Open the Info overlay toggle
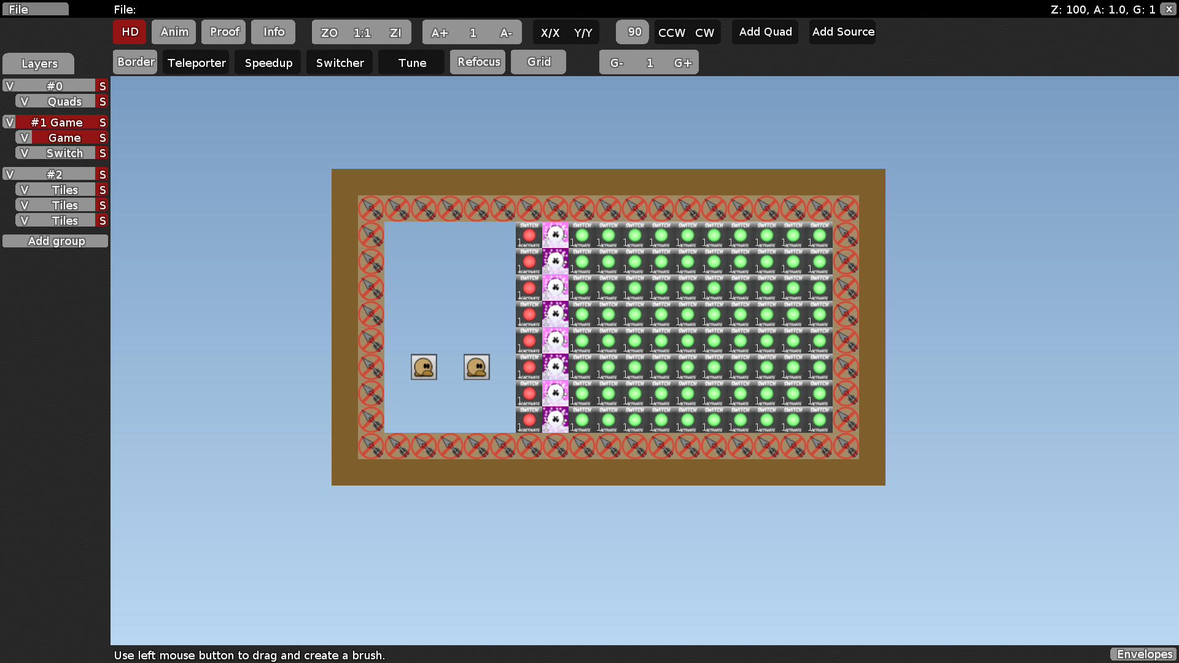 click(x=273, y=32)
